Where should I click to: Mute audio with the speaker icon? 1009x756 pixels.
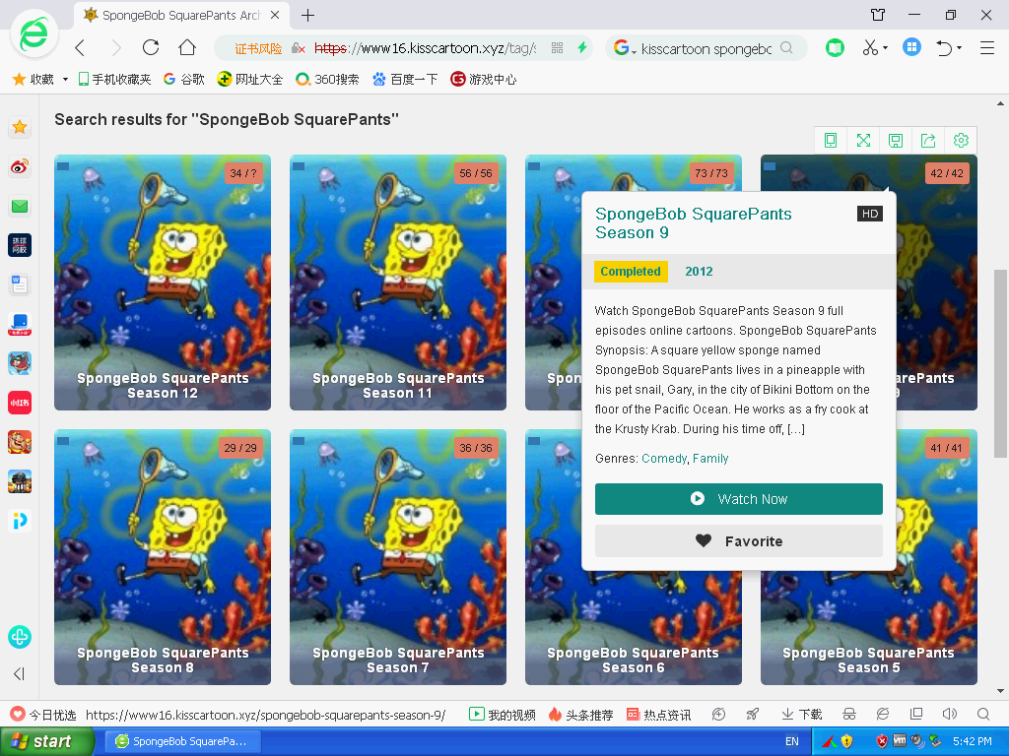click(949, 714)
